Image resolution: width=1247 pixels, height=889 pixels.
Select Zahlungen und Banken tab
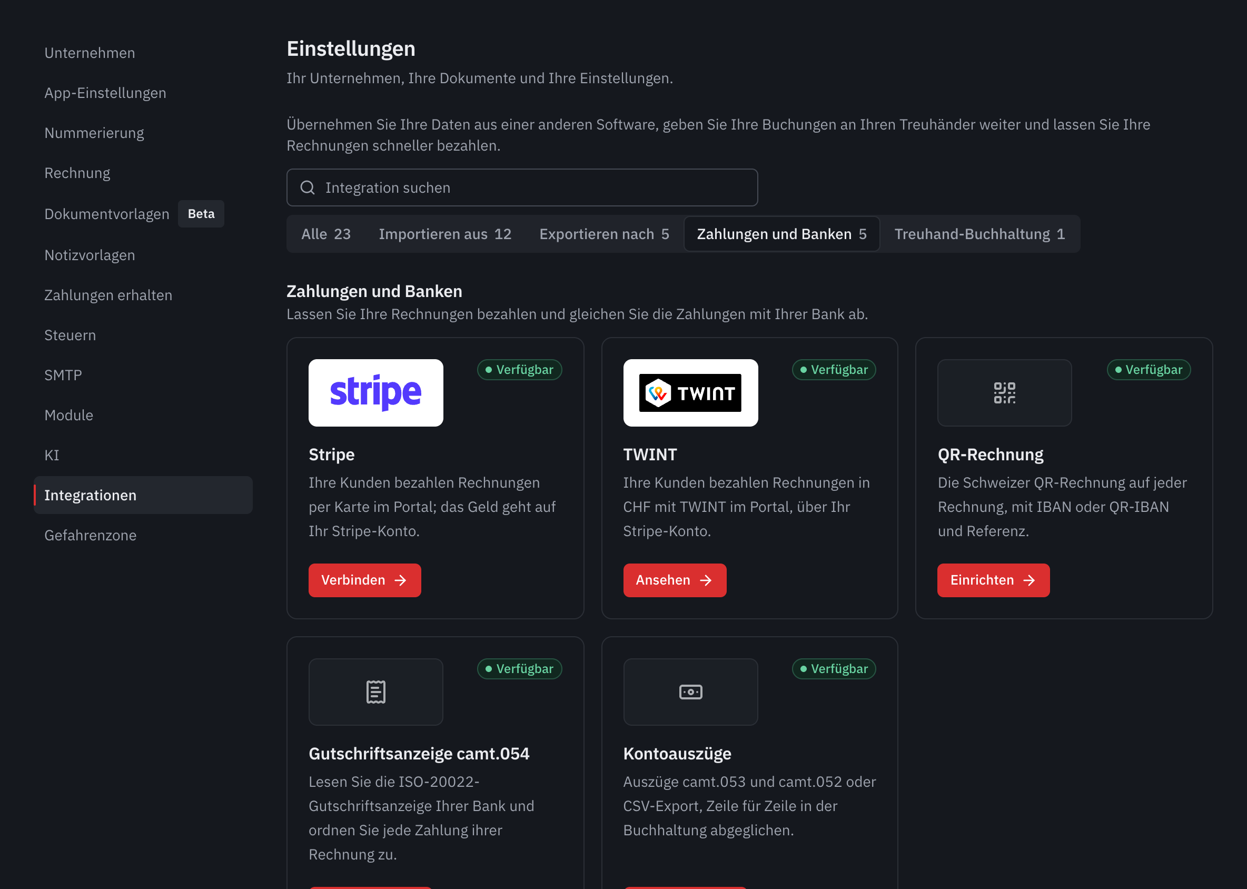tap(781, 234)
